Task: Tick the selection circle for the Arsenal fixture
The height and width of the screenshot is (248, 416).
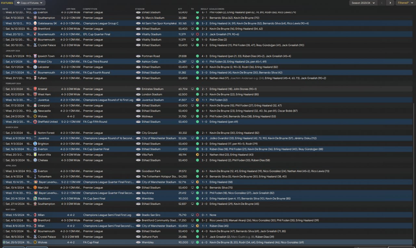Action: (4, 89)
